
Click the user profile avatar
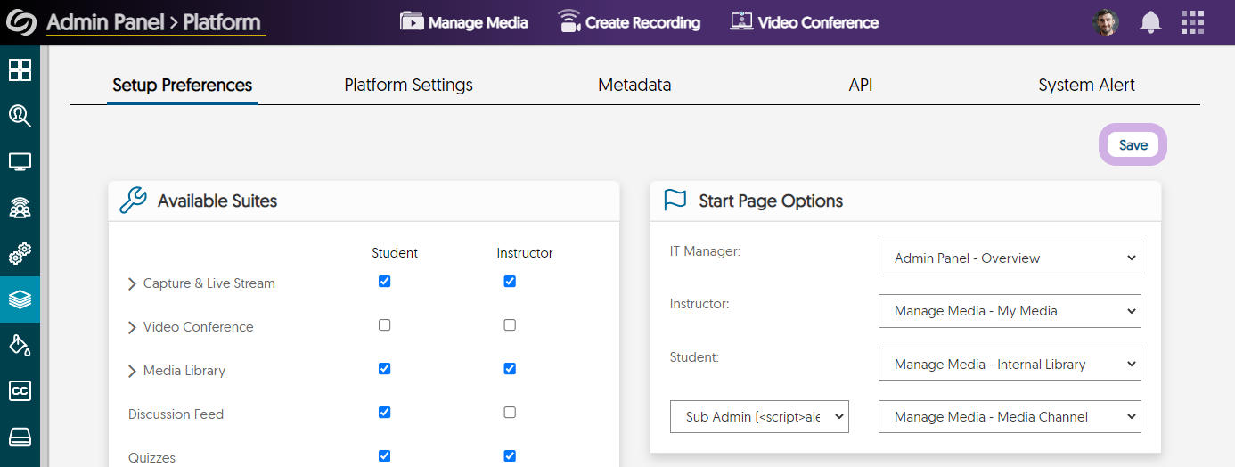tap(1106, 22)
